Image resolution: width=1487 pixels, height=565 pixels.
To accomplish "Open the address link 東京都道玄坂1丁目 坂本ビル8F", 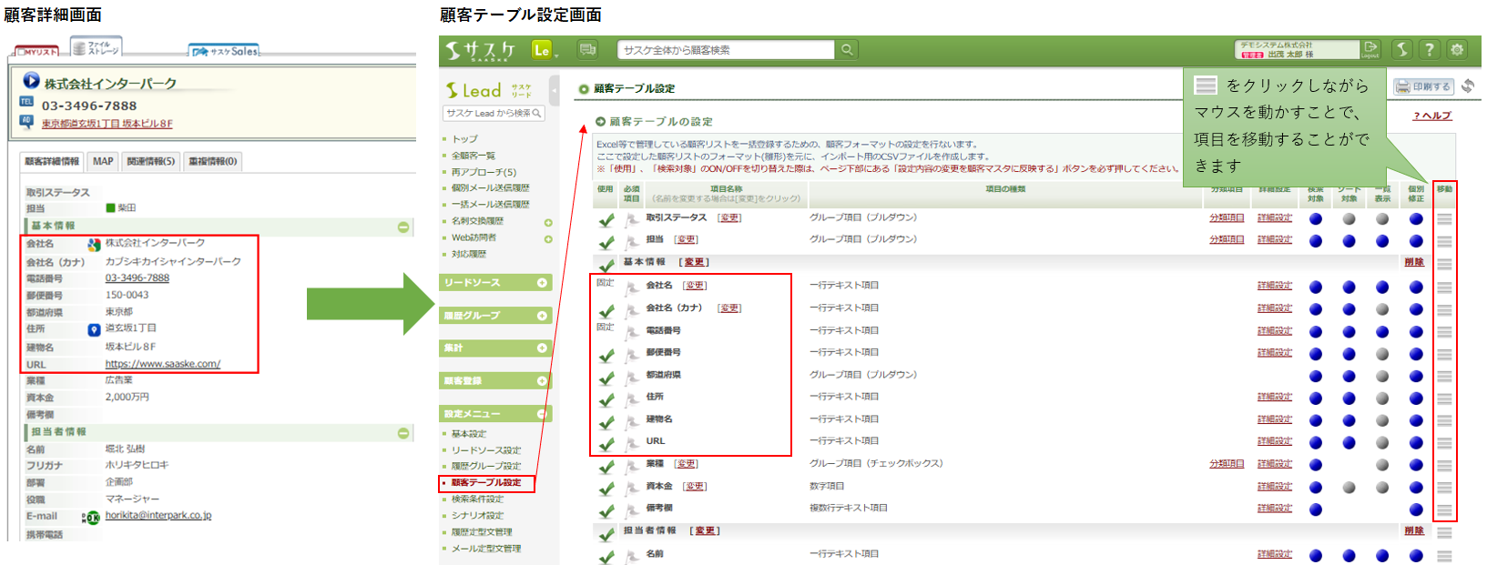I will (x=107, y=124).
